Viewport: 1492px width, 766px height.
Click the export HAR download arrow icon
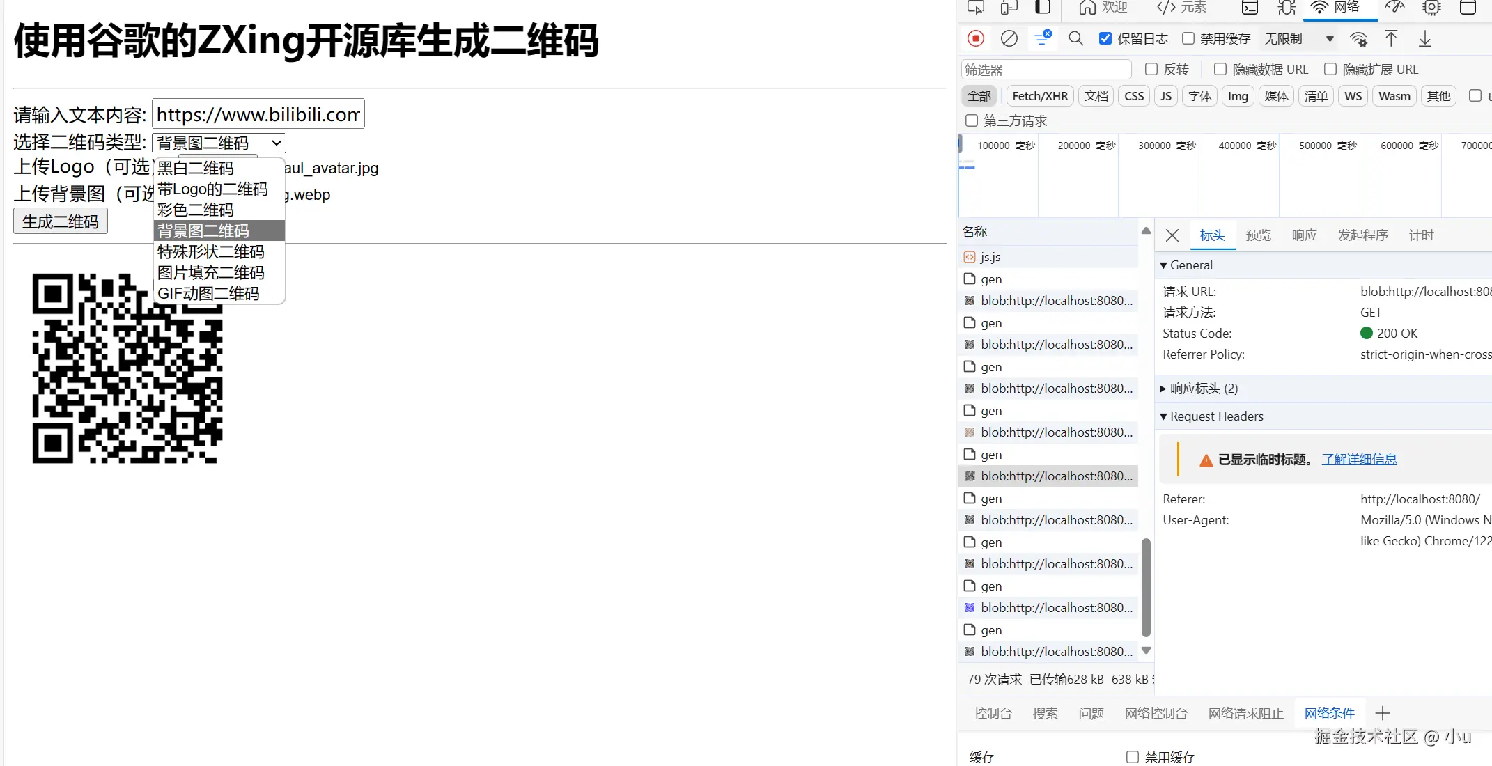pos(1424,38)
